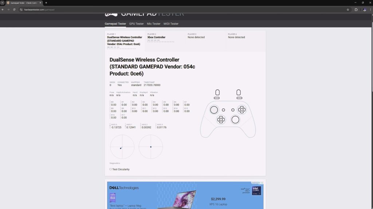Click the mapping value standard

pos(136,85)
